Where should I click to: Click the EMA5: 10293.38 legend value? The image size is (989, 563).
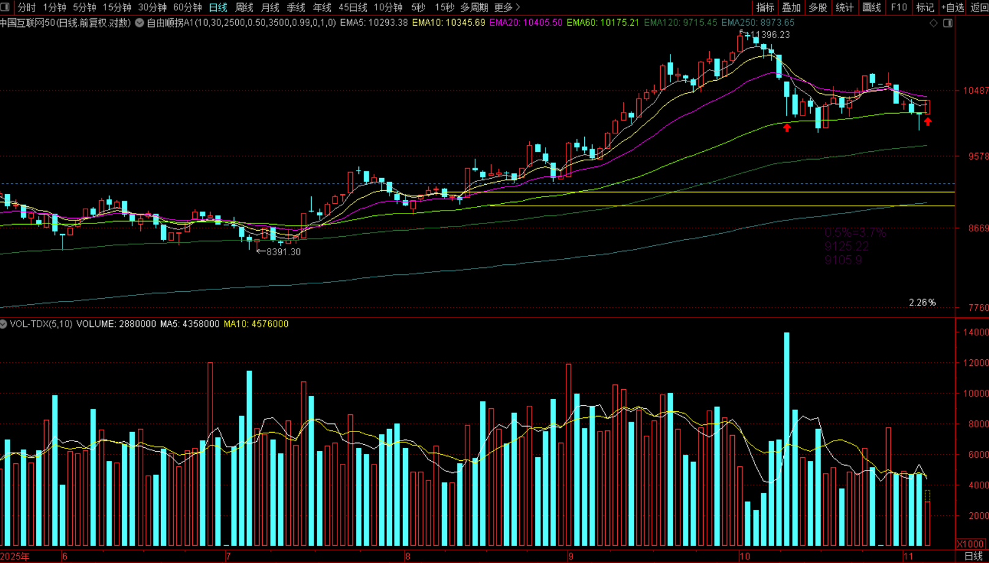[374, 23]
